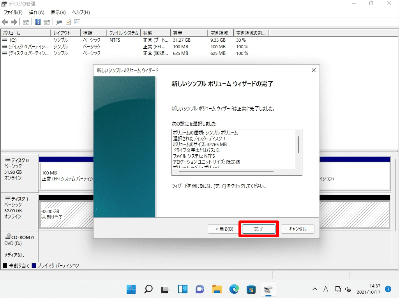Click the checklist view settings icon
Viewport: 399px width, 298px height.
[x=77, y=22]
